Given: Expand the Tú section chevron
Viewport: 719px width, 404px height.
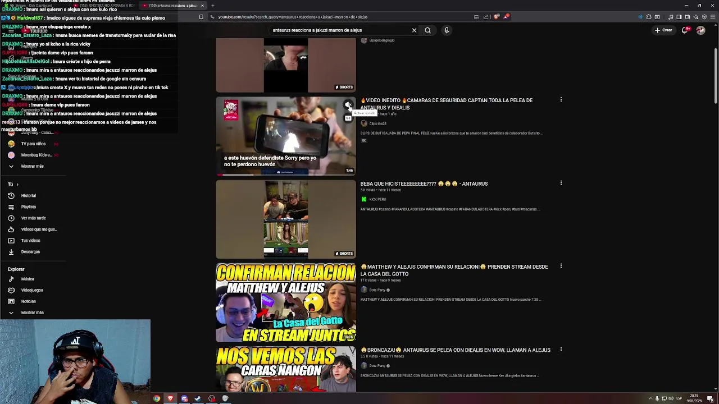Looking at the screenshot, I should click(17, 184).
